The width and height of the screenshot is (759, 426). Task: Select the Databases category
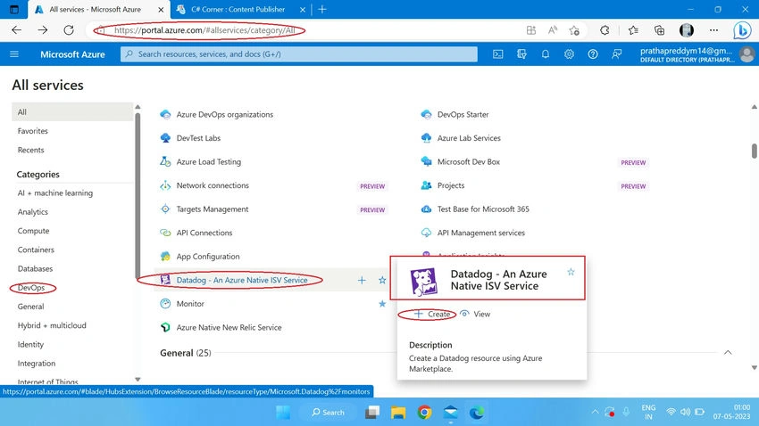coord(36,268)
